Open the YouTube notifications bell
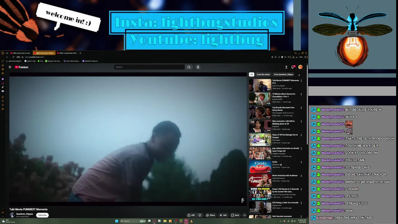398x224 pixels. pyautogui.click(x=293, y=67)
